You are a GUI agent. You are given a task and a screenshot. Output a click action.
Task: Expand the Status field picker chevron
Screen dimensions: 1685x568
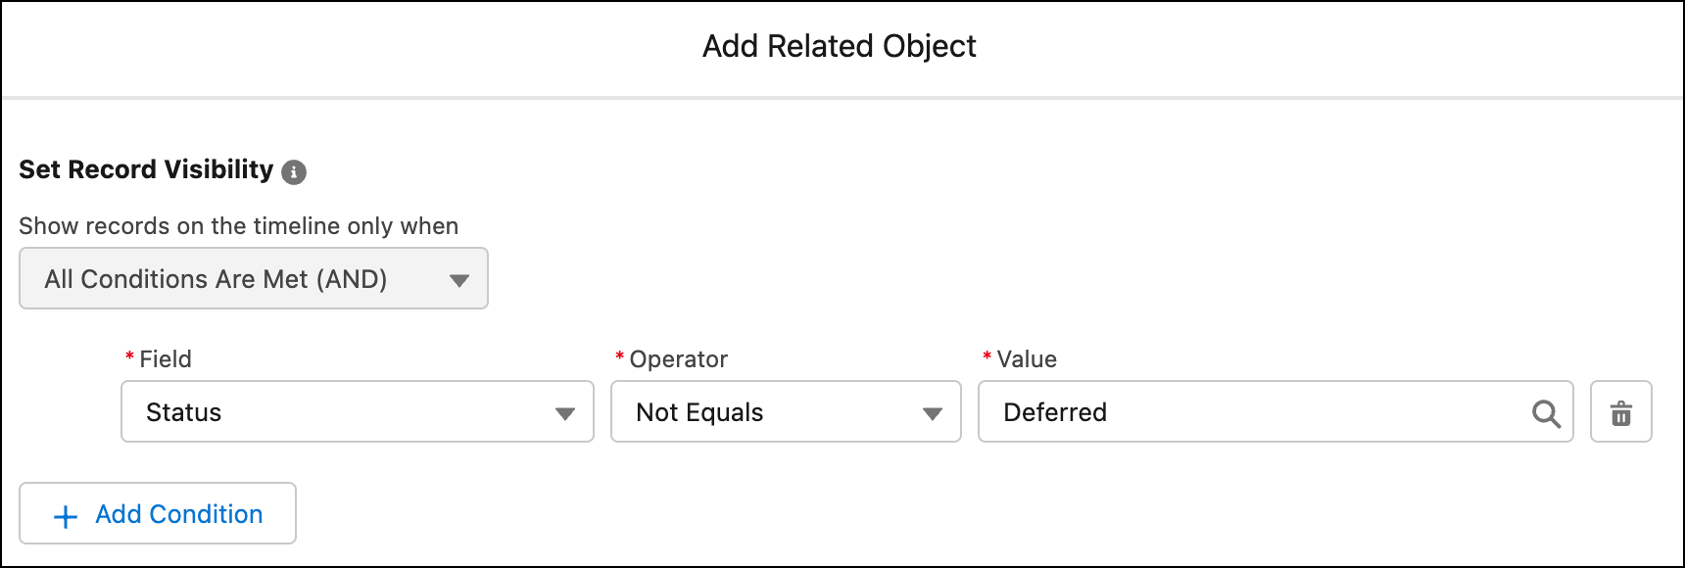pyautogui.click(x=565, y=412)
